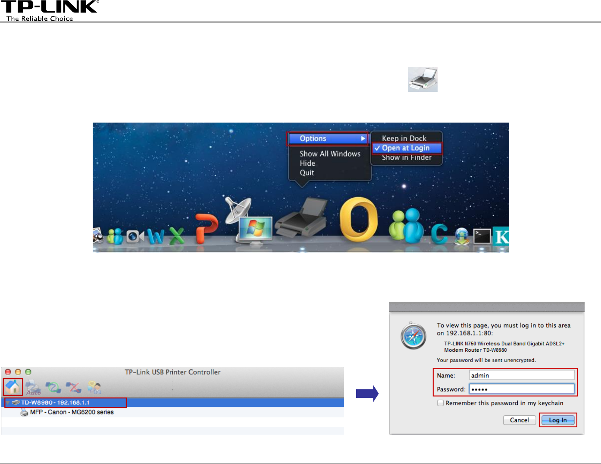The image size is (601, 464).
Task: Choose Show in Finder
Action: pos(407,158)
